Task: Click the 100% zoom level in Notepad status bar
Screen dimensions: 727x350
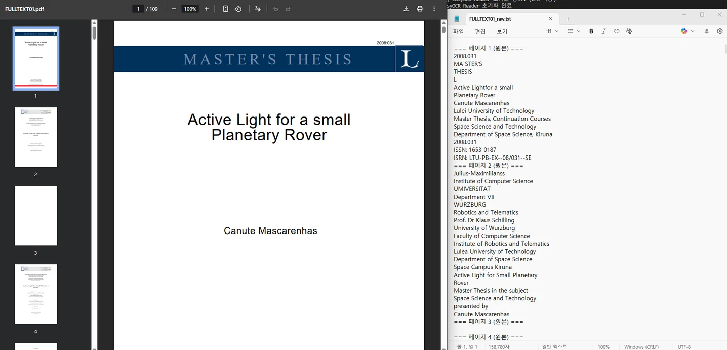Action: (x=603, y=347)
